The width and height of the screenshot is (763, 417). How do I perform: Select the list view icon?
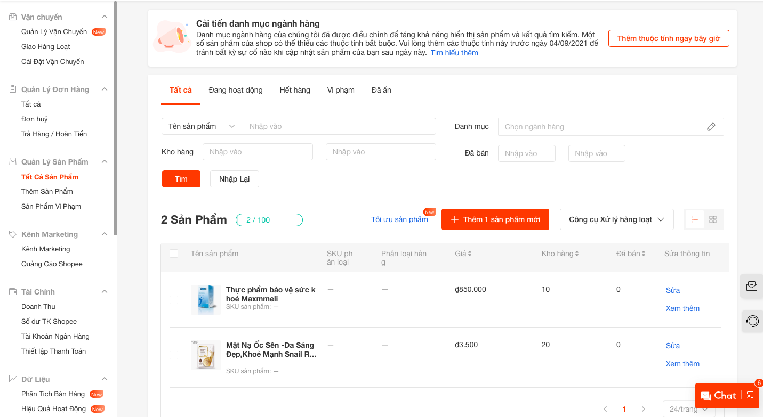695,219
